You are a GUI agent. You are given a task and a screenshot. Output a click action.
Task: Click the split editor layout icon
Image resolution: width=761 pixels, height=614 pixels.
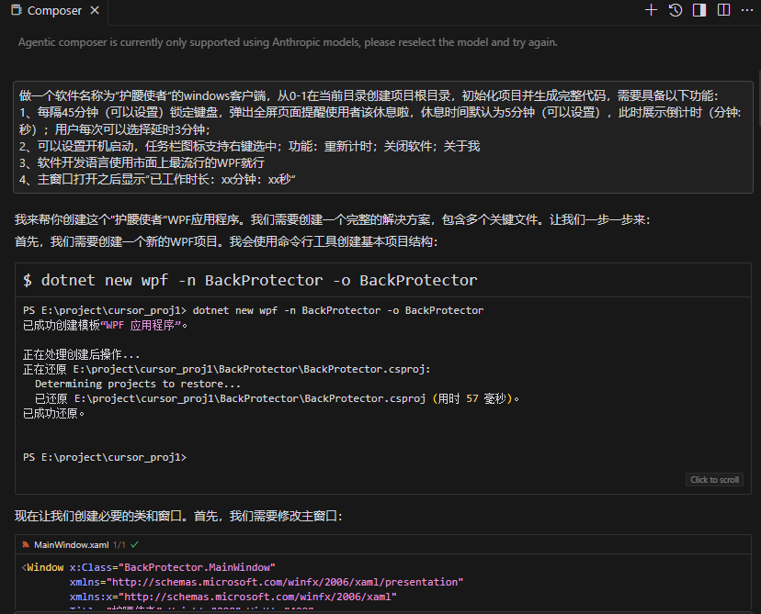(x=723, y=10)
